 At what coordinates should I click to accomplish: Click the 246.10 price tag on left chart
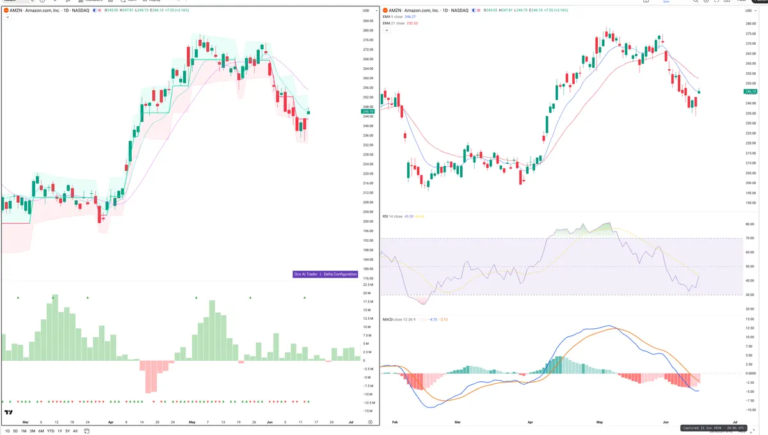368,111
